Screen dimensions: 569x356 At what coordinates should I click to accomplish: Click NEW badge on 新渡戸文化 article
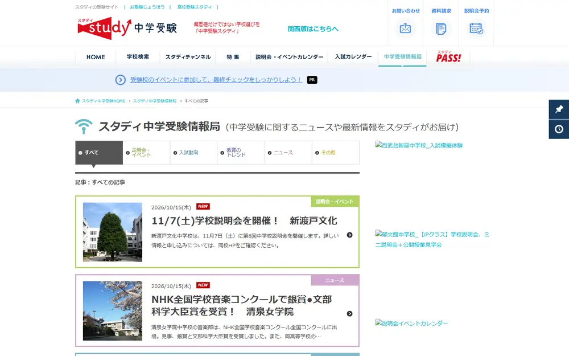203,206
